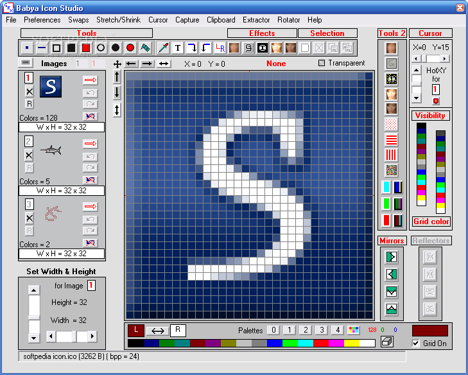Click the up arrow of the height scrollbar
This screenshot has height=375, width=468.
[x=34, y=290]
